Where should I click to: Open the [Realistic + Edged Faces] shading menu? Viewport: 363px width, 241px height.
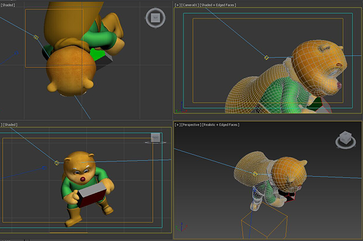coord(221,125)
